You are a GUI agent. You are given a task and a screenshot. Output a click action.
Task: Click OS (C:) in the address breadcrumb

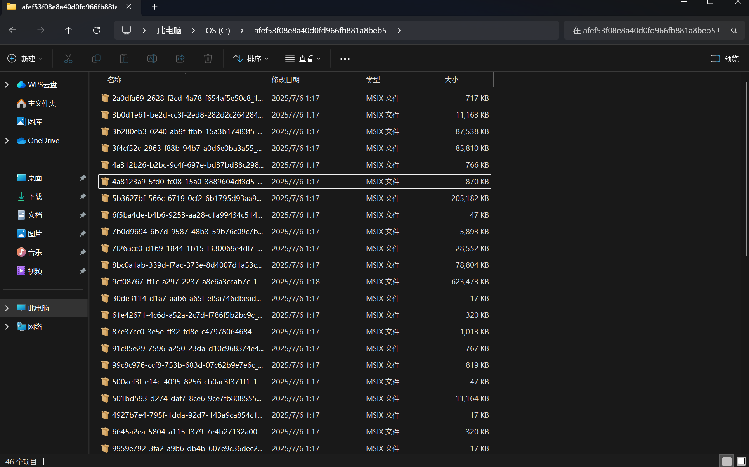[218, 30]
